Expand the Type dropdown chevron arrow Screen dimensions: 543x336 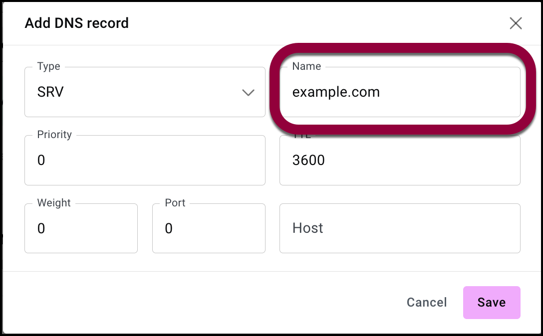click(248, 93)
